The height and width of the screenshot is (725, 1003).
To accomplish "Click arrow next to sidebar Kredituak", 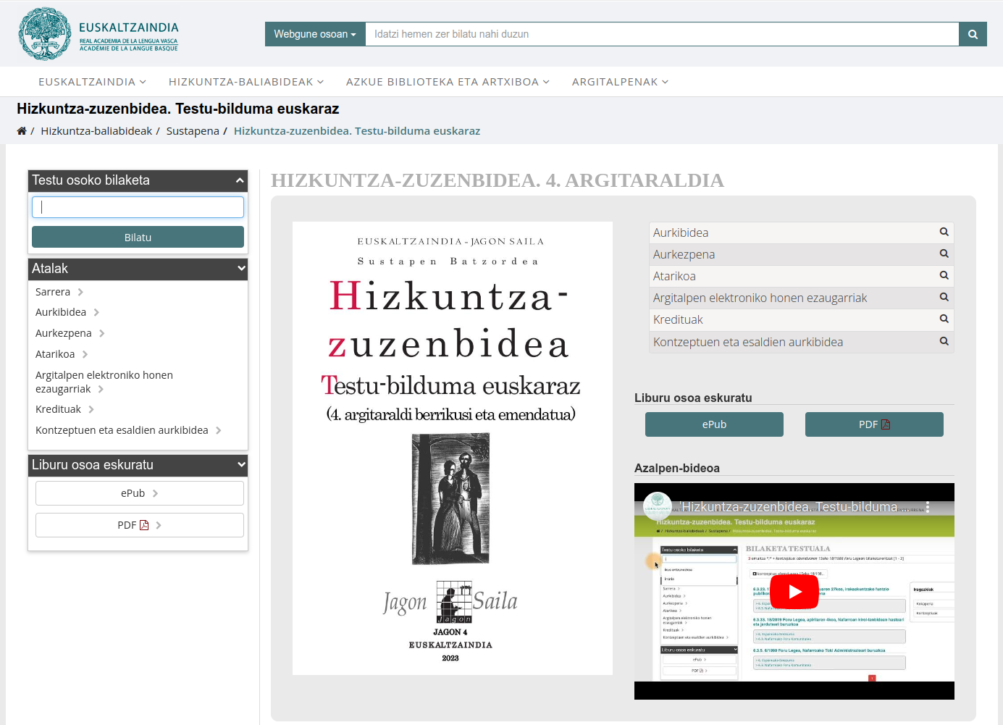I will click(91, 409).
